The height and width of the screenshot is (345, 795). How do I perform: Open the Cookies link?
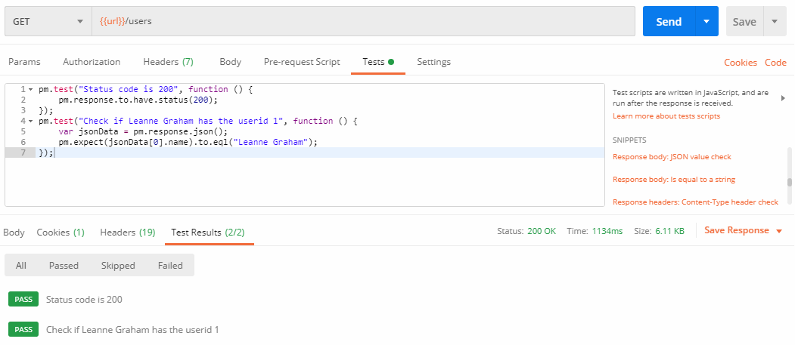(x=741, y=63)
